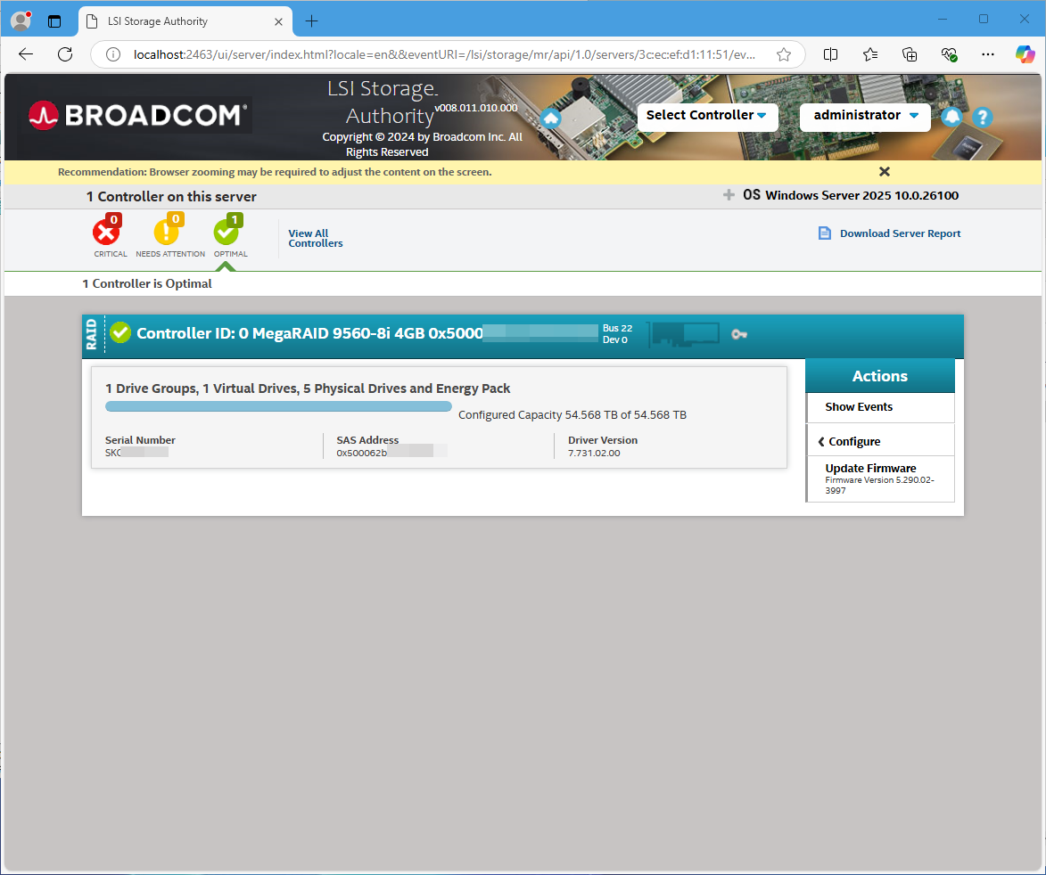Open the browser favorites list

tap(870, 54)
